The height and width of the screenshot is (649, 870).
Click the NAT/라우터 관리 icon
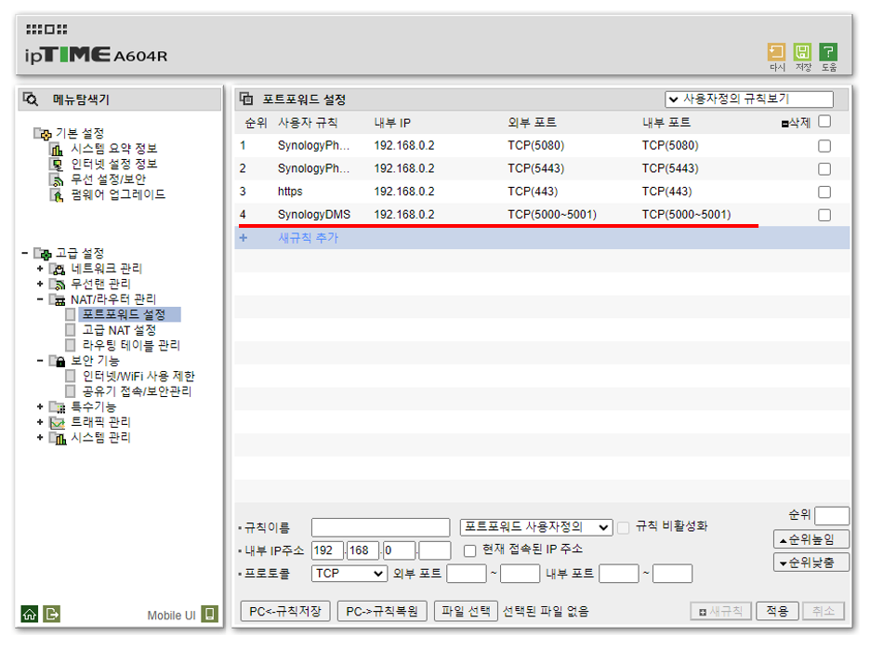coord(57,299)
